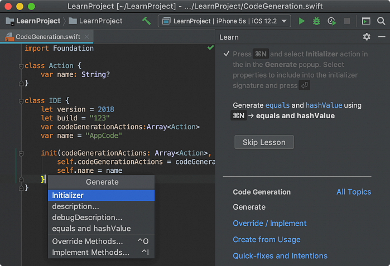Fold the init method in gutter
Image resolution: width=390 pixels, height=266 pixels.
point(21,153)
